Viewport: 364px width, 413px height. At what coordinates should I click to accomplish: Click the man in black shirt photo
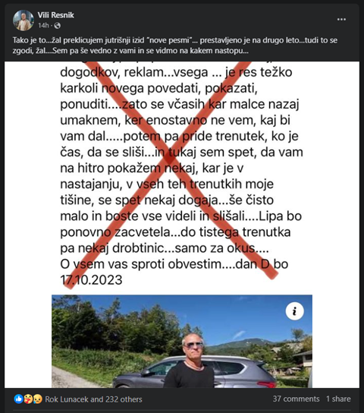click(190, 361)
